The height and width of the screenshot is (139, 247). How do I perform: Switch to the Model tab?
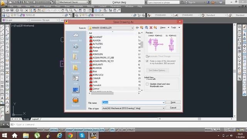click(26, 119)
